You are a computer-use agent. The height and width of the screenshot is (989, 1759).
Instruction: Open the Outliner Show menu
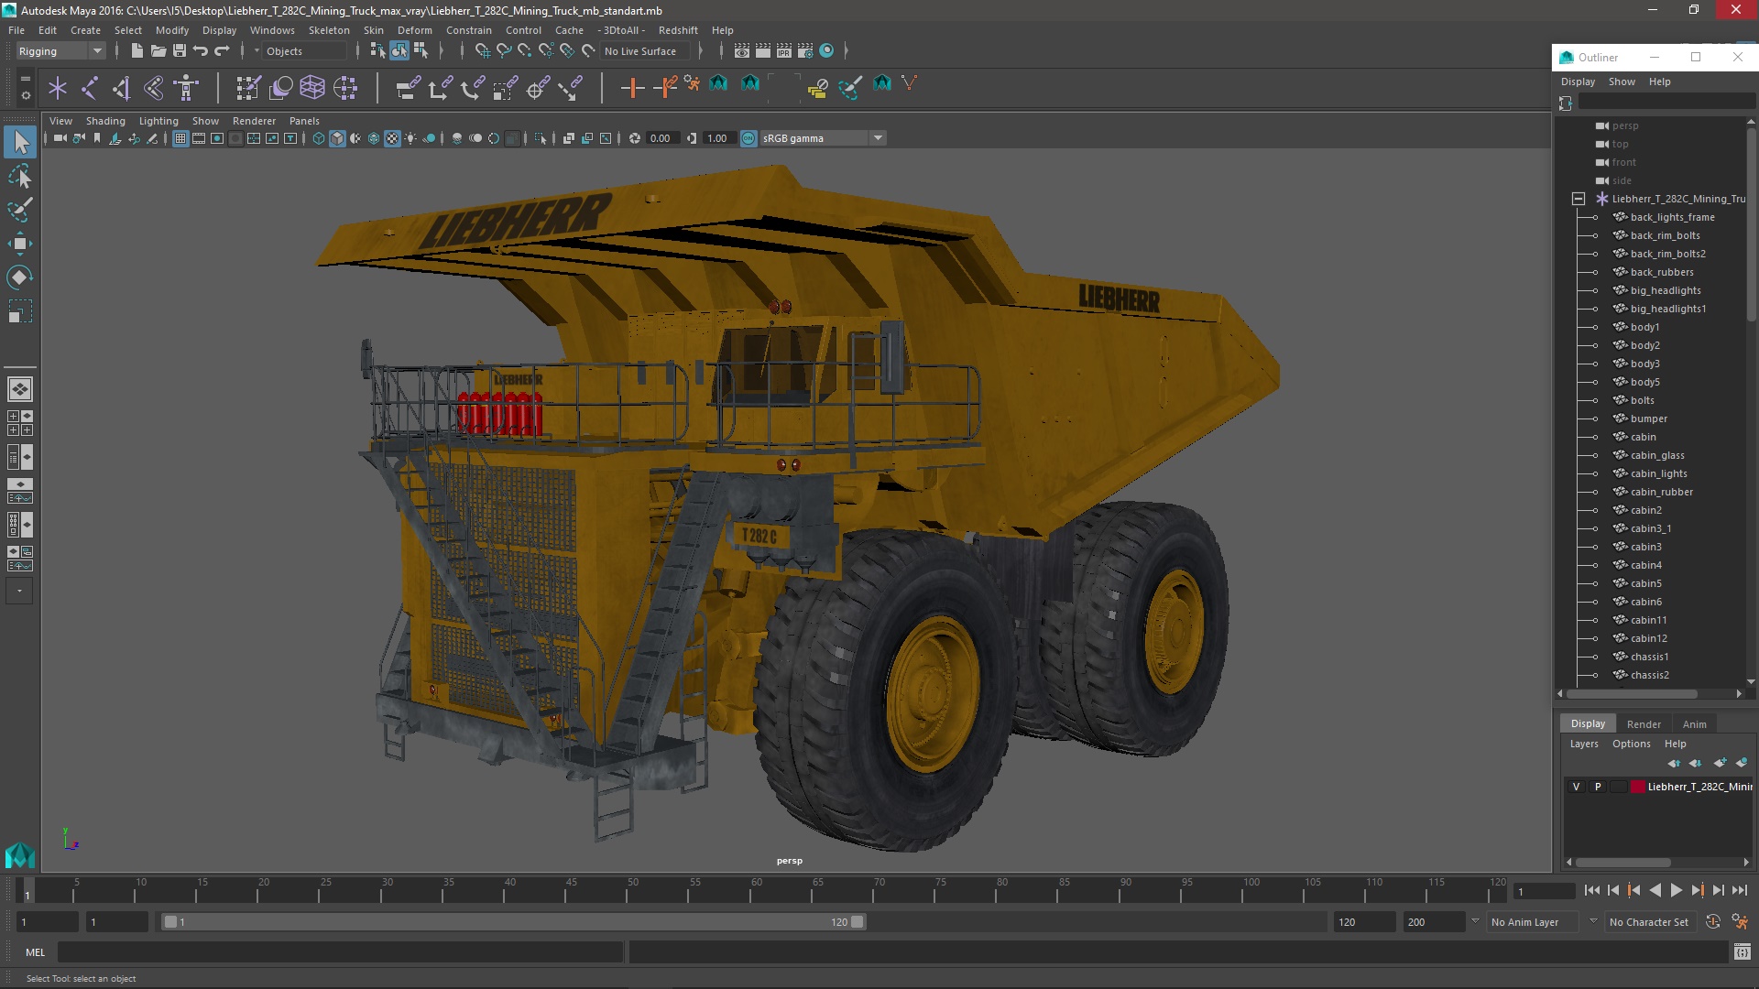(x=1622, y=82)
